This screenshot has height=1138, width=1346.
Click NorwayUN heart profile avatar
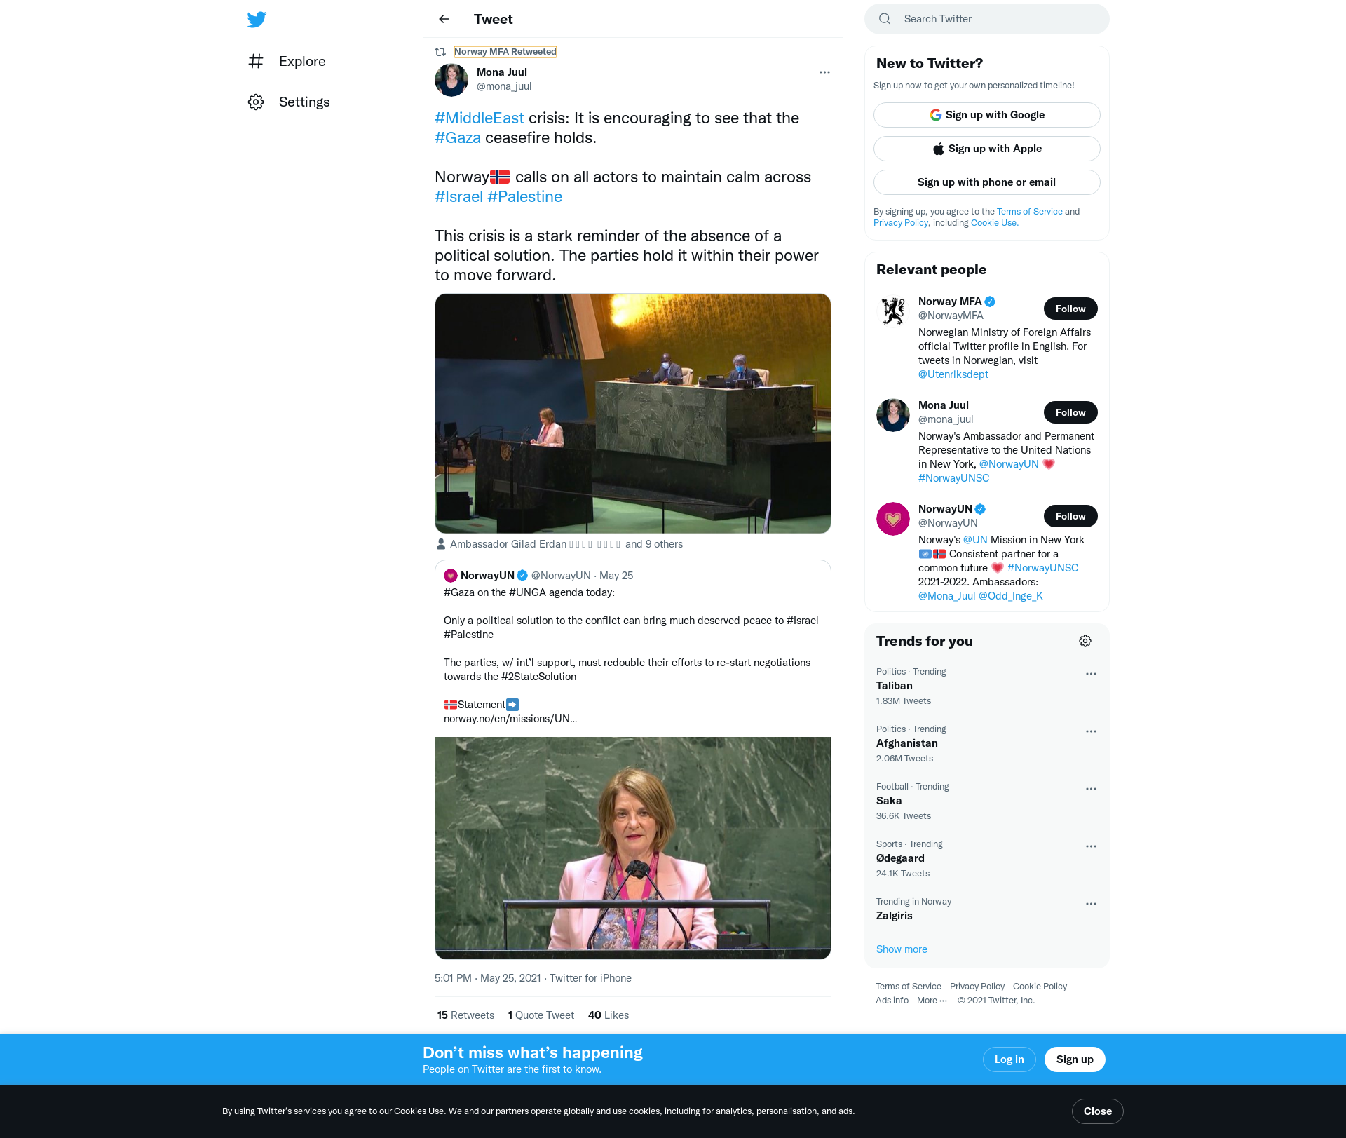click(892, 519)
